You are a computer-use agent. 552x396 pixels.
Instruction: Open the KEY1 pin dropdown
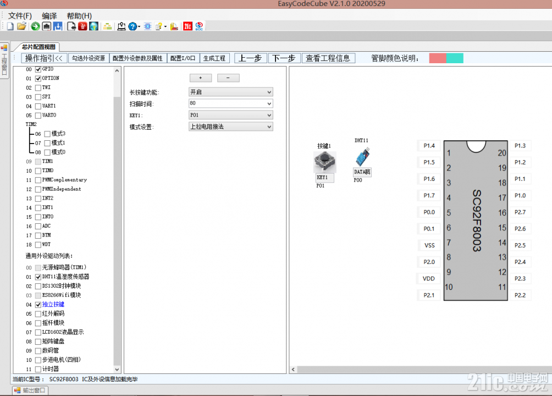(231, 115)
